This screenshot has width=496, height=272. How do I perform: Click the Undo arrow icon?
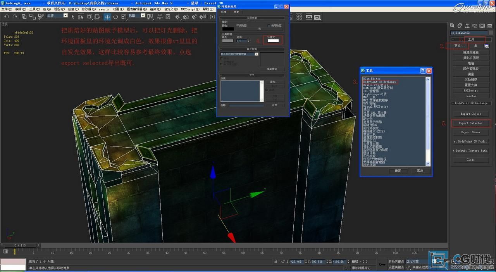(x=7, y=17)
